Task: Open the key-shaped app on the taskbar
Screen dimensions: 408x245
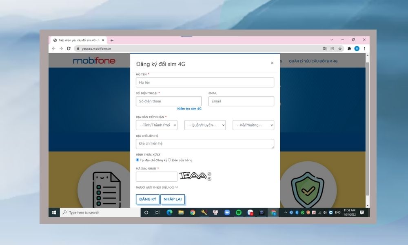Action: [x=204, y=212]
